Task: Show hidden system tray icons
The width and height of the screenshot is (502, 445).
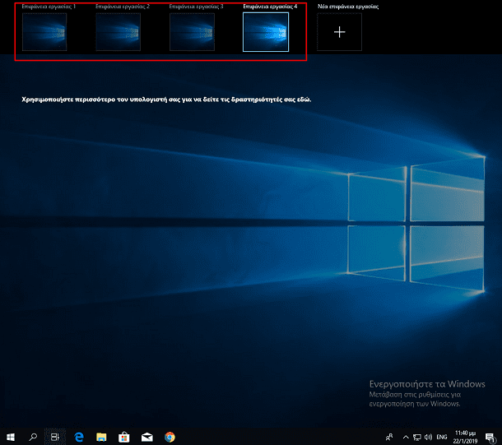Action: pos(406,437)
